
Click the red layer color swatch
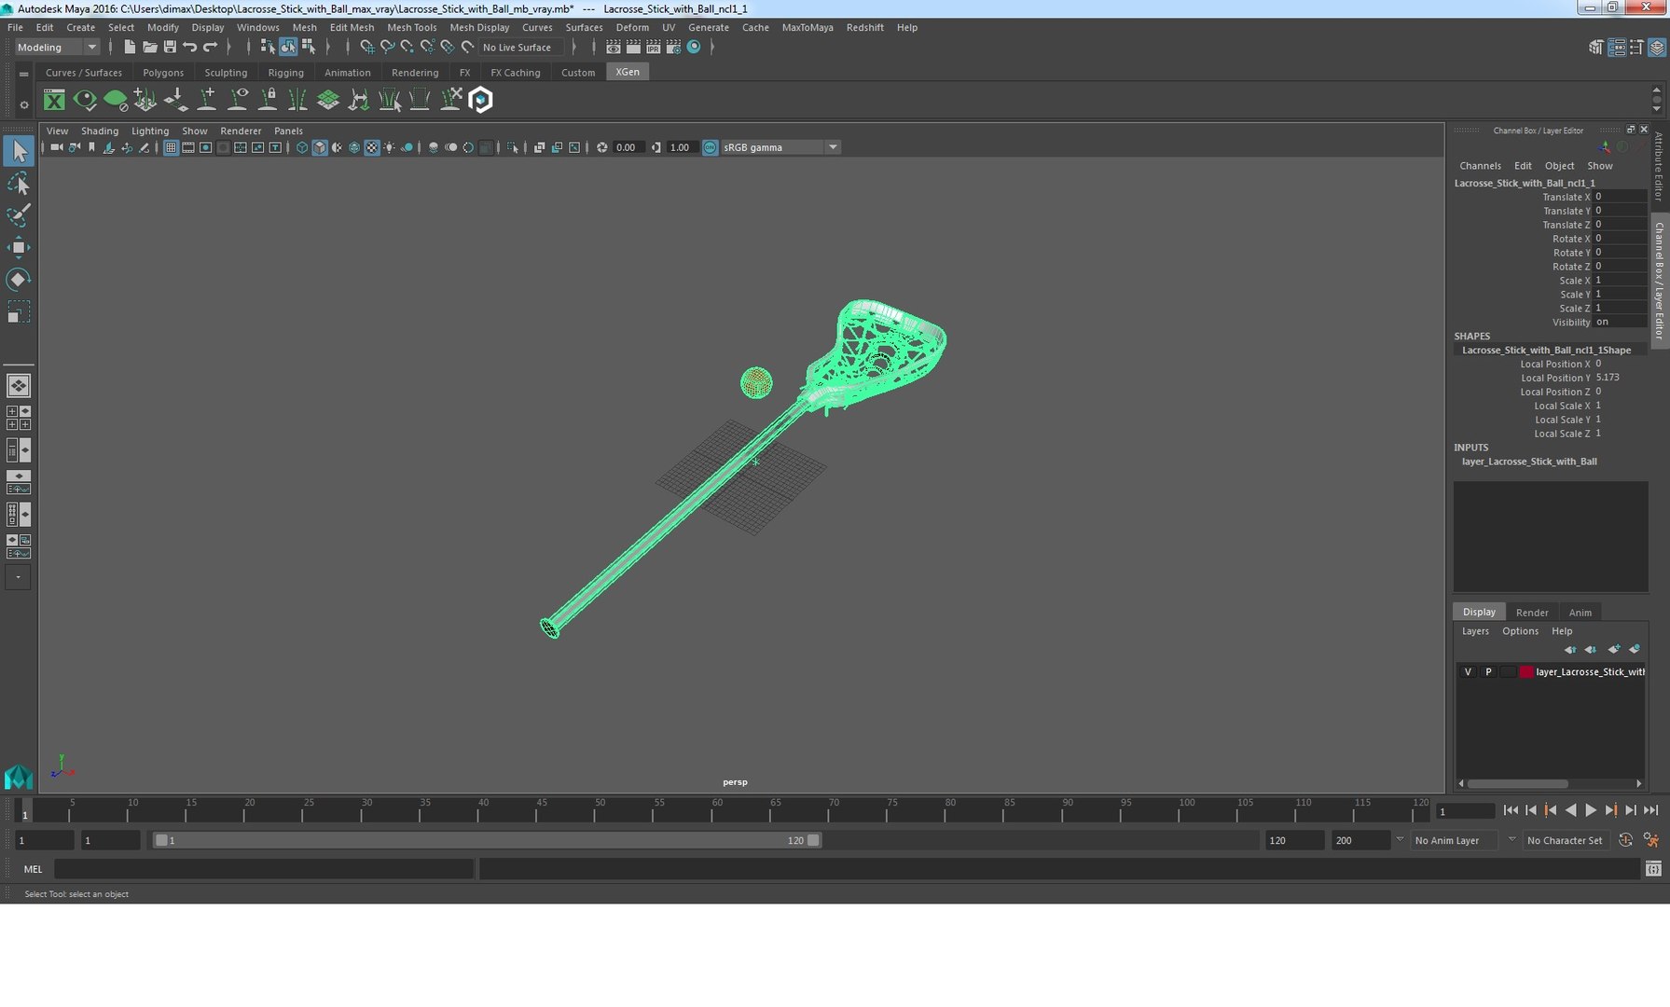pos(1526,672)
